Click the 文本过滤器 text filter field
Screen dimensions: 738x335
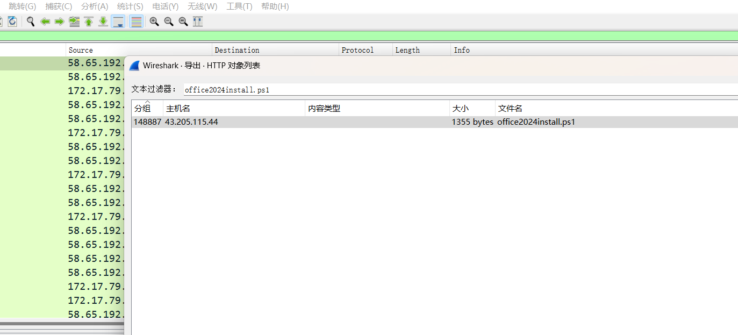click(460, 90)
